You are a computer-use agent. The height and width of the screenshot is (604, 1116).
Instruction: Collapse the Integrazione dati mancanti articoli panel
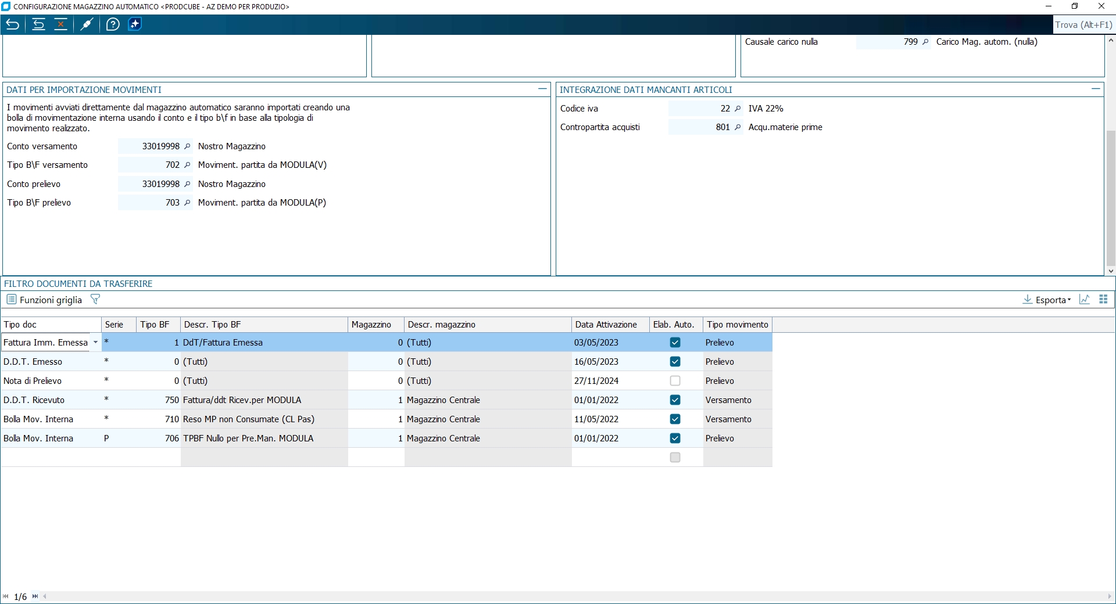tap(1096, 89)
